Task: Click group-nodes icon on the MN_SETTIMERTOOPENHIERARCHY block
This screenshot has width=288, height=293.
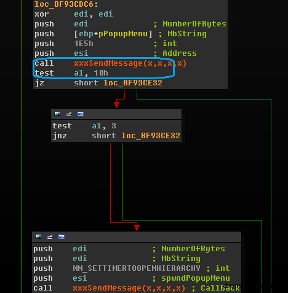Action: click(62, 236)
